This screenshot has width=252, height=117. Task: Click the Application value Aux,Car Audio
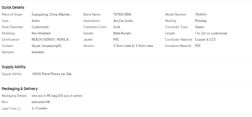click(x=123, y=21)
